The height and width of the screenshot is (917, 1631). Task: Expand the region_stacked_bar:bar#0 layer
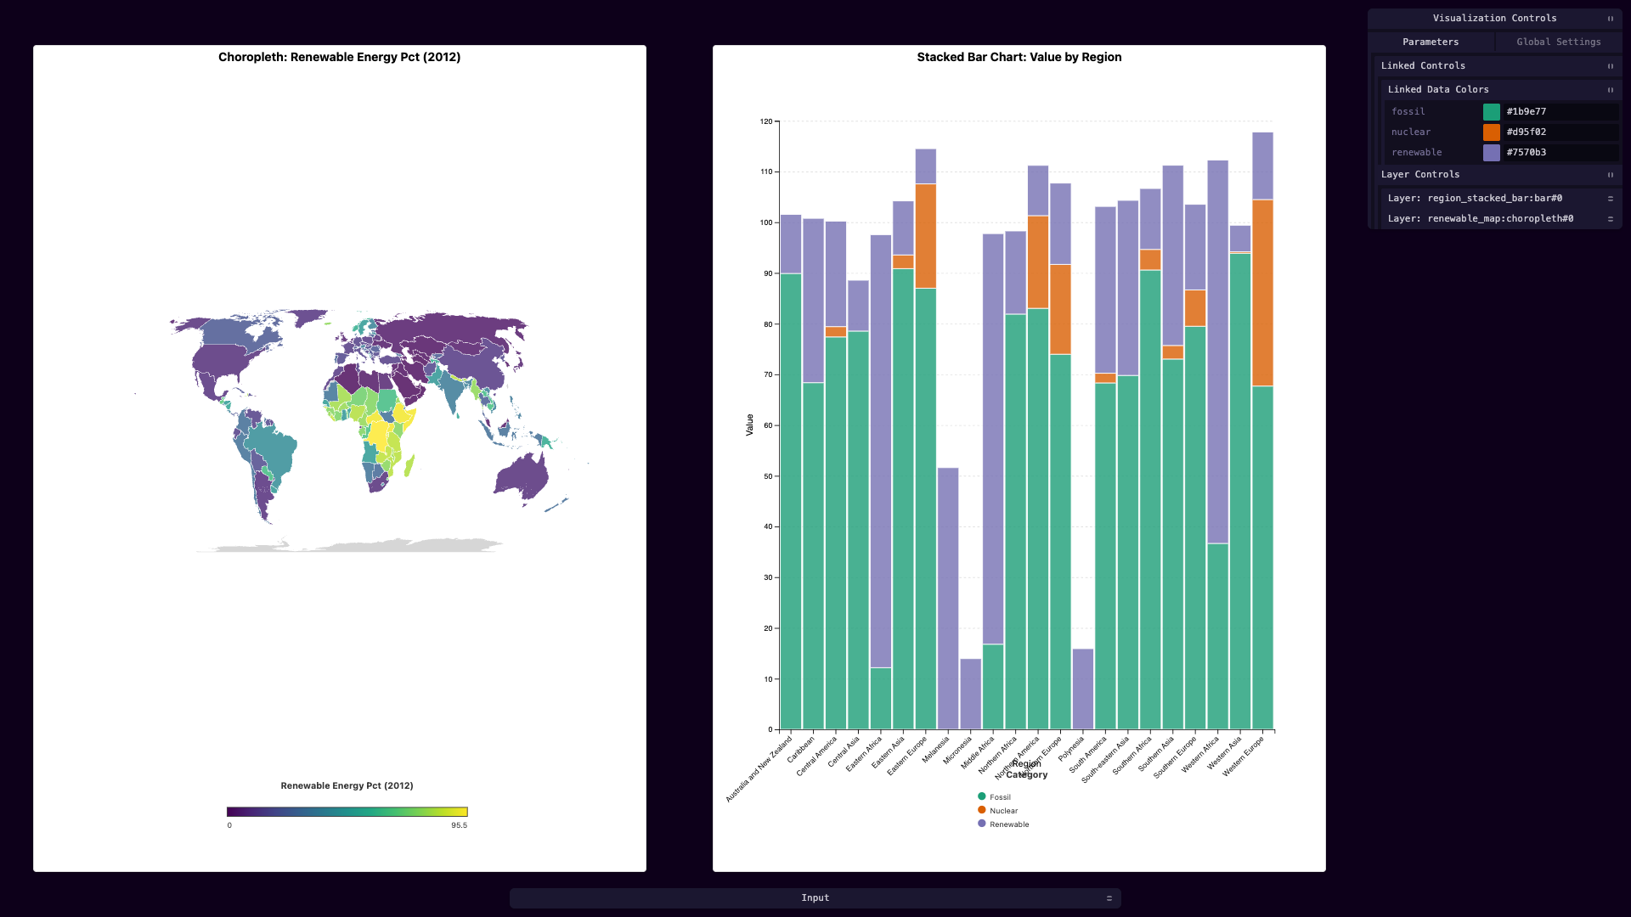(1610, 199)
